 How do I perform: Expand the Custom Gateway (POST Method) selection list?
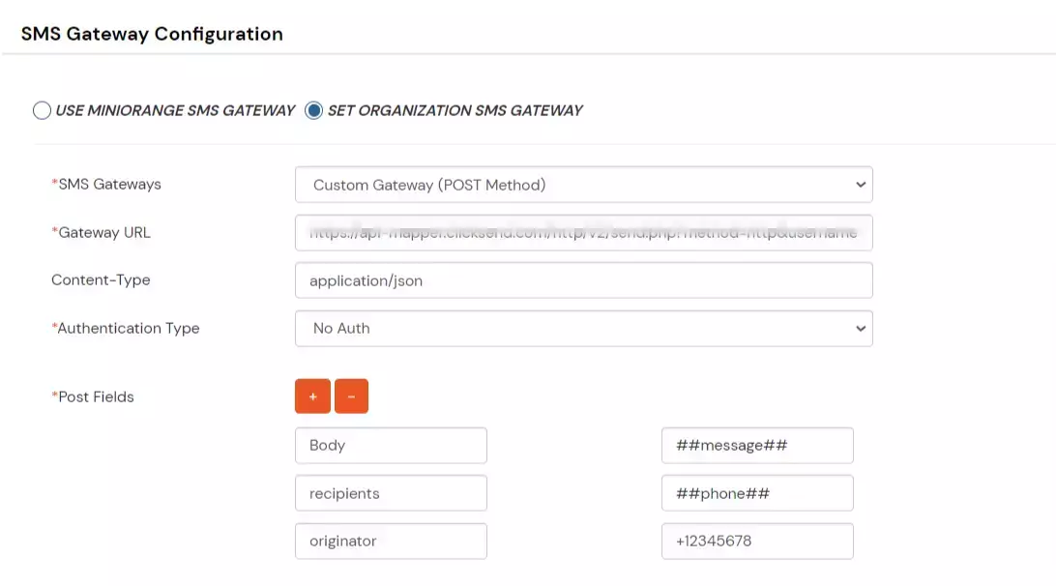pyautogui.click(x=582, y=184)
